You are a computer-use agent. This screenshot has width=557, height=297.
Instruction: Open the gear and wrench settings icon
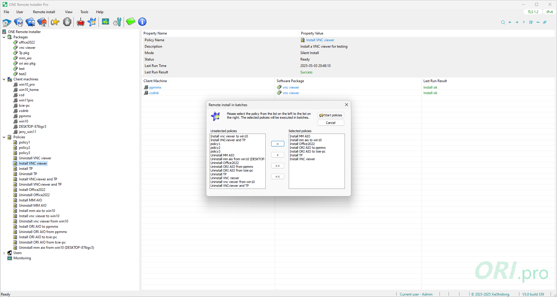tap(117, 22)
